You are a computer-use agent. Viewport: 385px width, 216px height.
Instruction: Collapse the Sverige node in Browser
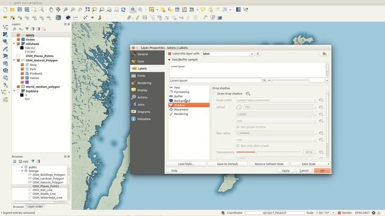(22, 171)
